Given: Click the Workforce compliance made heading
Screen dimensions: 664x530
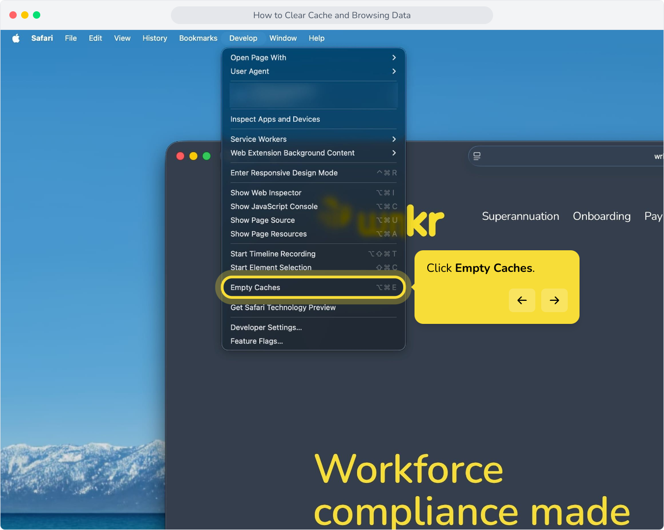Looking at the screenshot, I should pyautogui.click(x=471, y=490).
